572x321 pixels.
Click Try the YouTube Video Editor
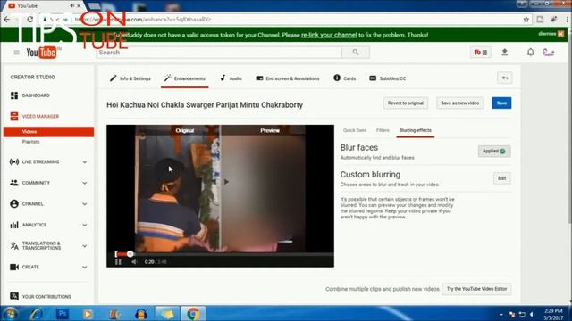476,289
